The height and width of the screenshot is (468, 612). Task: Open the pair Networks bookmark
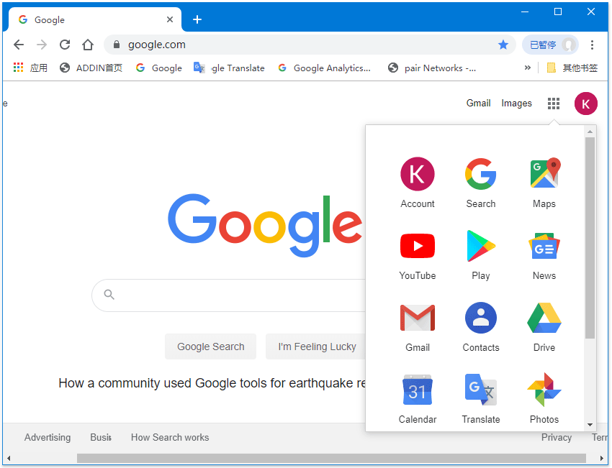432,68
